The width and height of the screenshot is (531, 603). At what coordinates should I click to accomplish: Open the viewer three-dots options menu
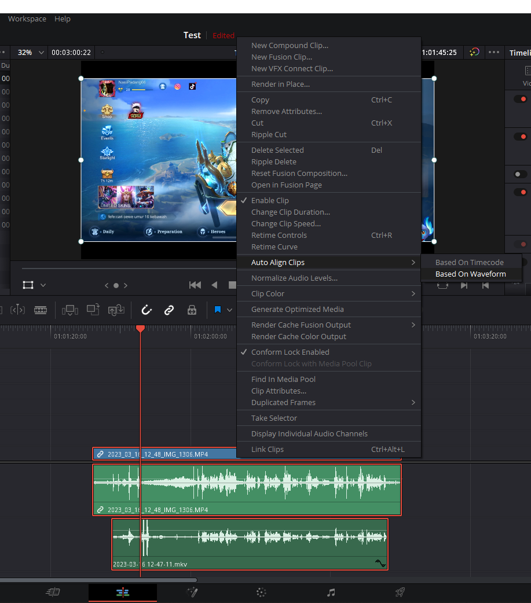(x=494, y=52)
